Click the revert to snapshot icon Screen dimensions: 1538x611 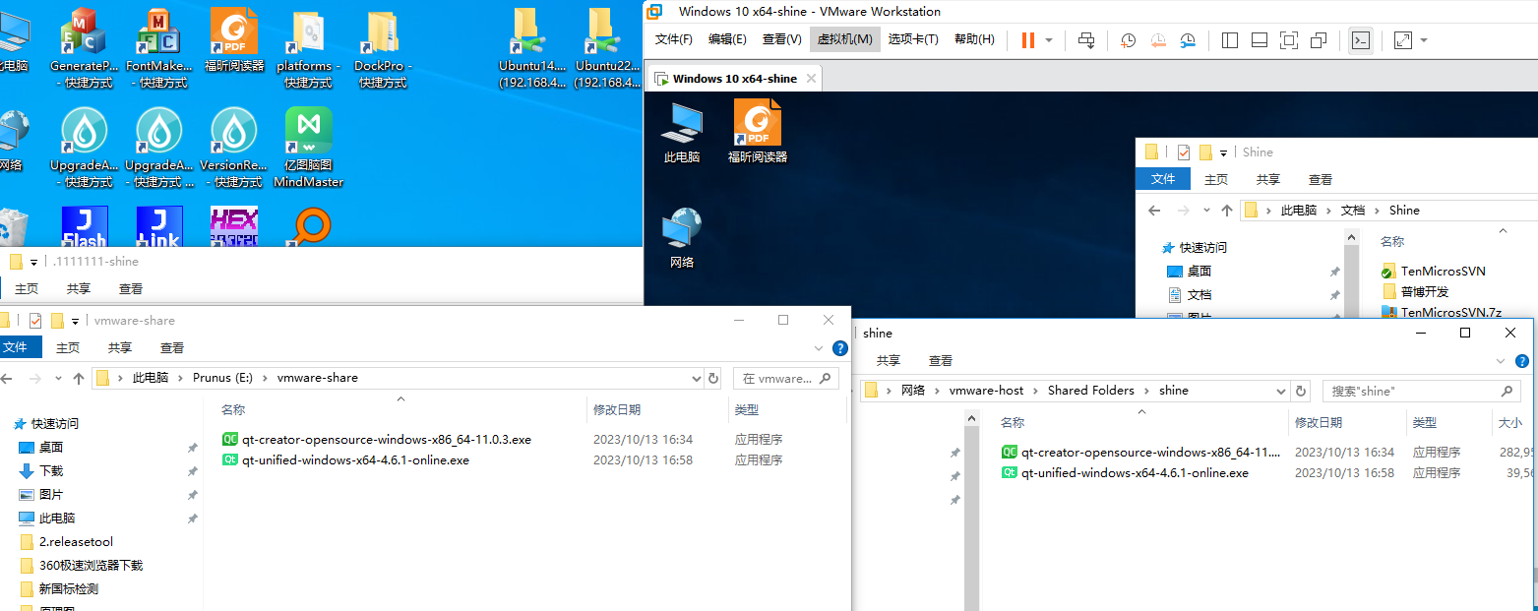coord(1158,40)
